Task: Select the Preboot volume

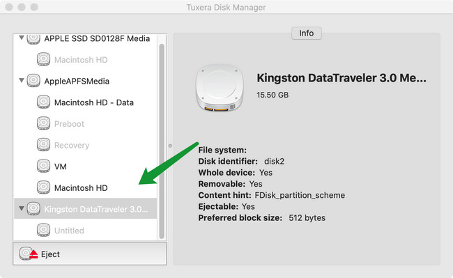Action: (86, 123)
